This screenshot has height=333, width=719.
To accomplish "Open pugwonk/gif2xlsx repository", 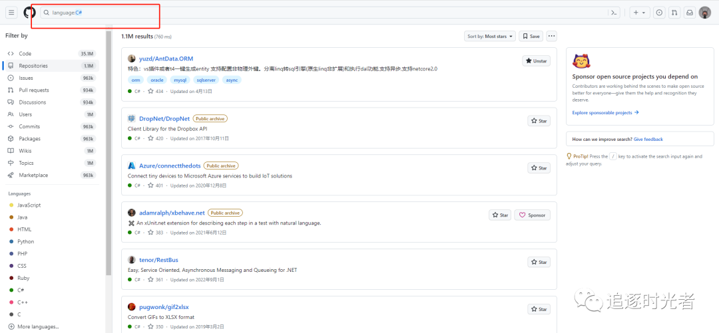I will point(164,307).
